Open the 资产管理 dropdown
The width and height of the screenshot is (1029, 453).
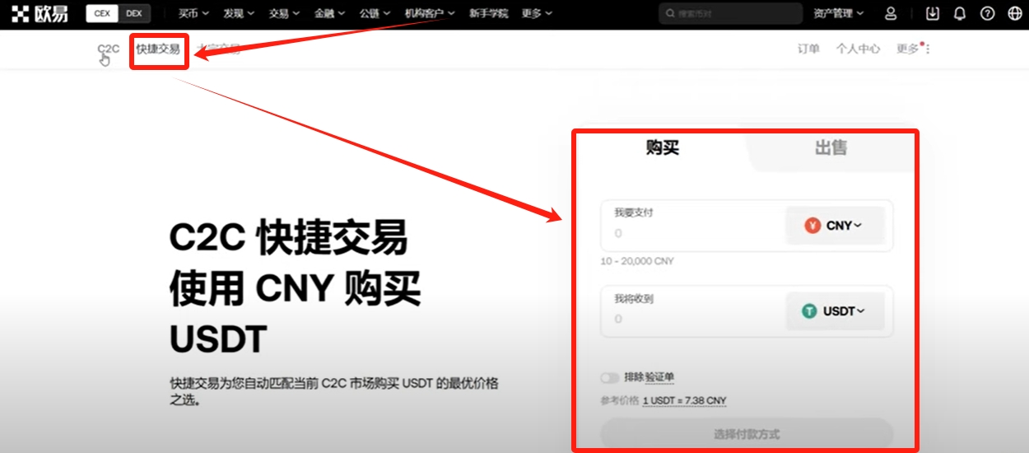839,13
